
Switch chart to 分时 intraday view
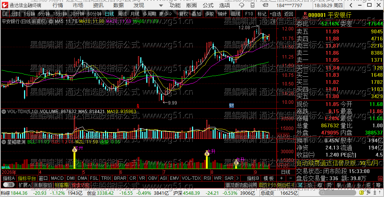pyautogui.click(x=16, y=14)
